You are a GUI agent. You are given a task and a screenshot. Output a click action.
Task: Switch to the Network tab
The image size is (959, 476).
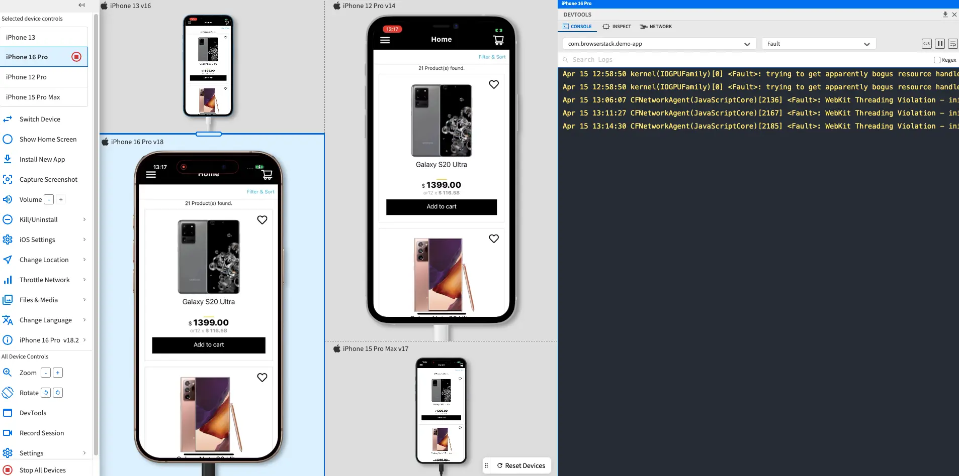click(x=656, y=27)
